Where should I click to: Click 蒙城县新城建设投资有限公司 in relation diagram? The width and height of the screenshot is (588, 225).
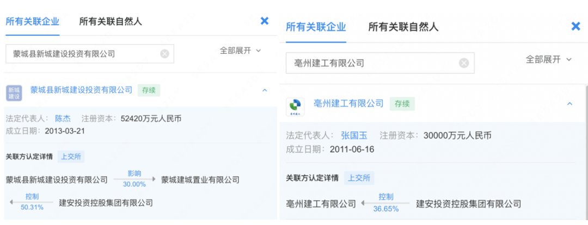pos(57,180)
